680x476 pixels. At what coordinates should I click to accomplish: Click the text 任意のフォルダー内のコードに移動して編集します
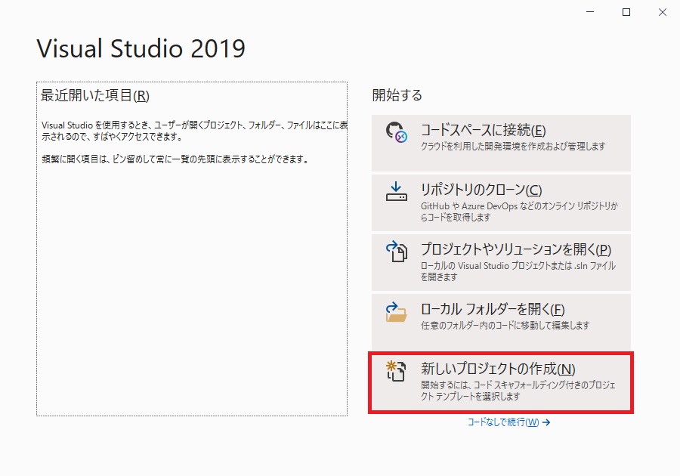(x=505, y=325)
